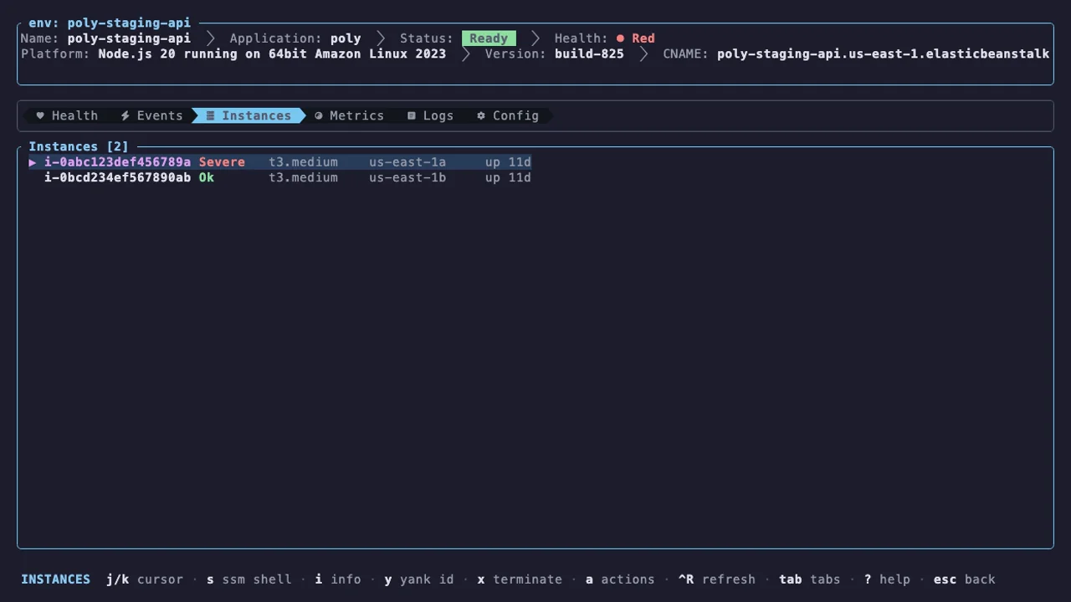Click the INSTANCES mode label in footer
Viewport: 1071px width, 602px height.
[55, 579]
